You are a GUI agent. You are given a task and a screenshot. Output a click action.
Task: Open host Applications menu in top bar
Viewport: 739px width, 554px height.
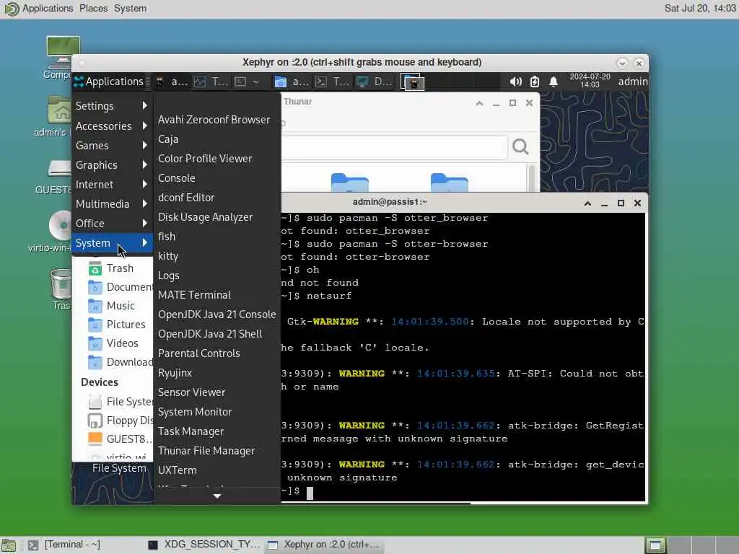[x=48, y=8]
